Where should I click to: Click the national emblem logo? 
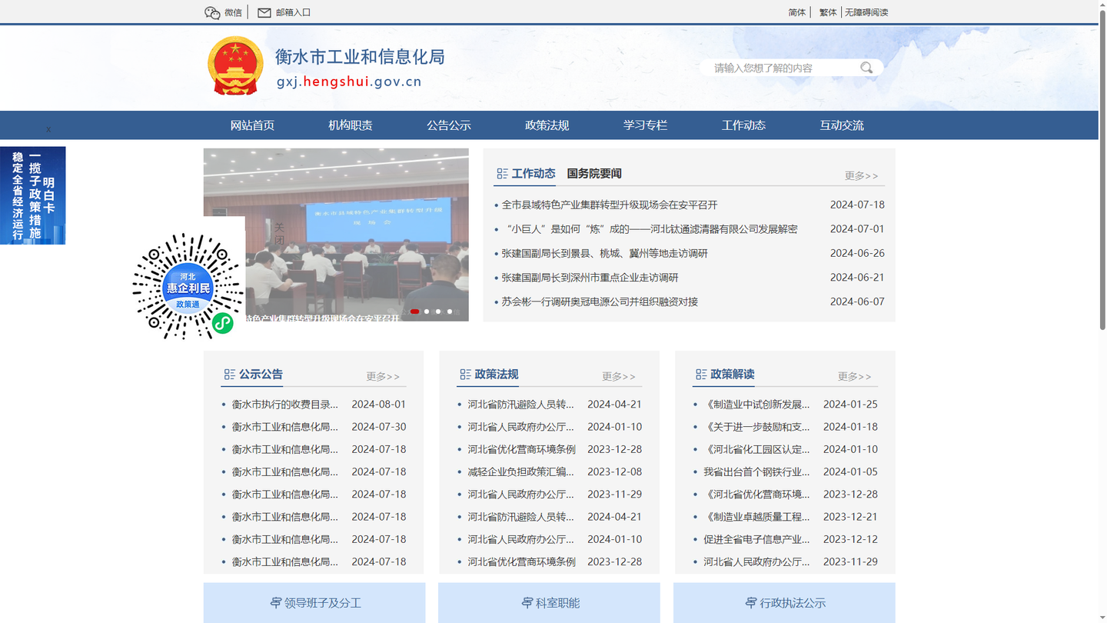pos(235,66)
